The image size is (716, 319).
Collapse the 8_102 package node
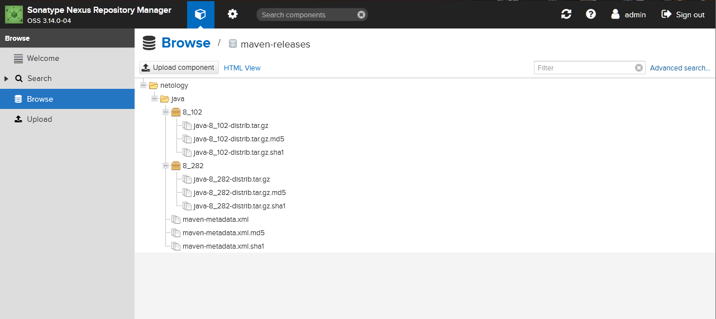[x=166, y=112]
